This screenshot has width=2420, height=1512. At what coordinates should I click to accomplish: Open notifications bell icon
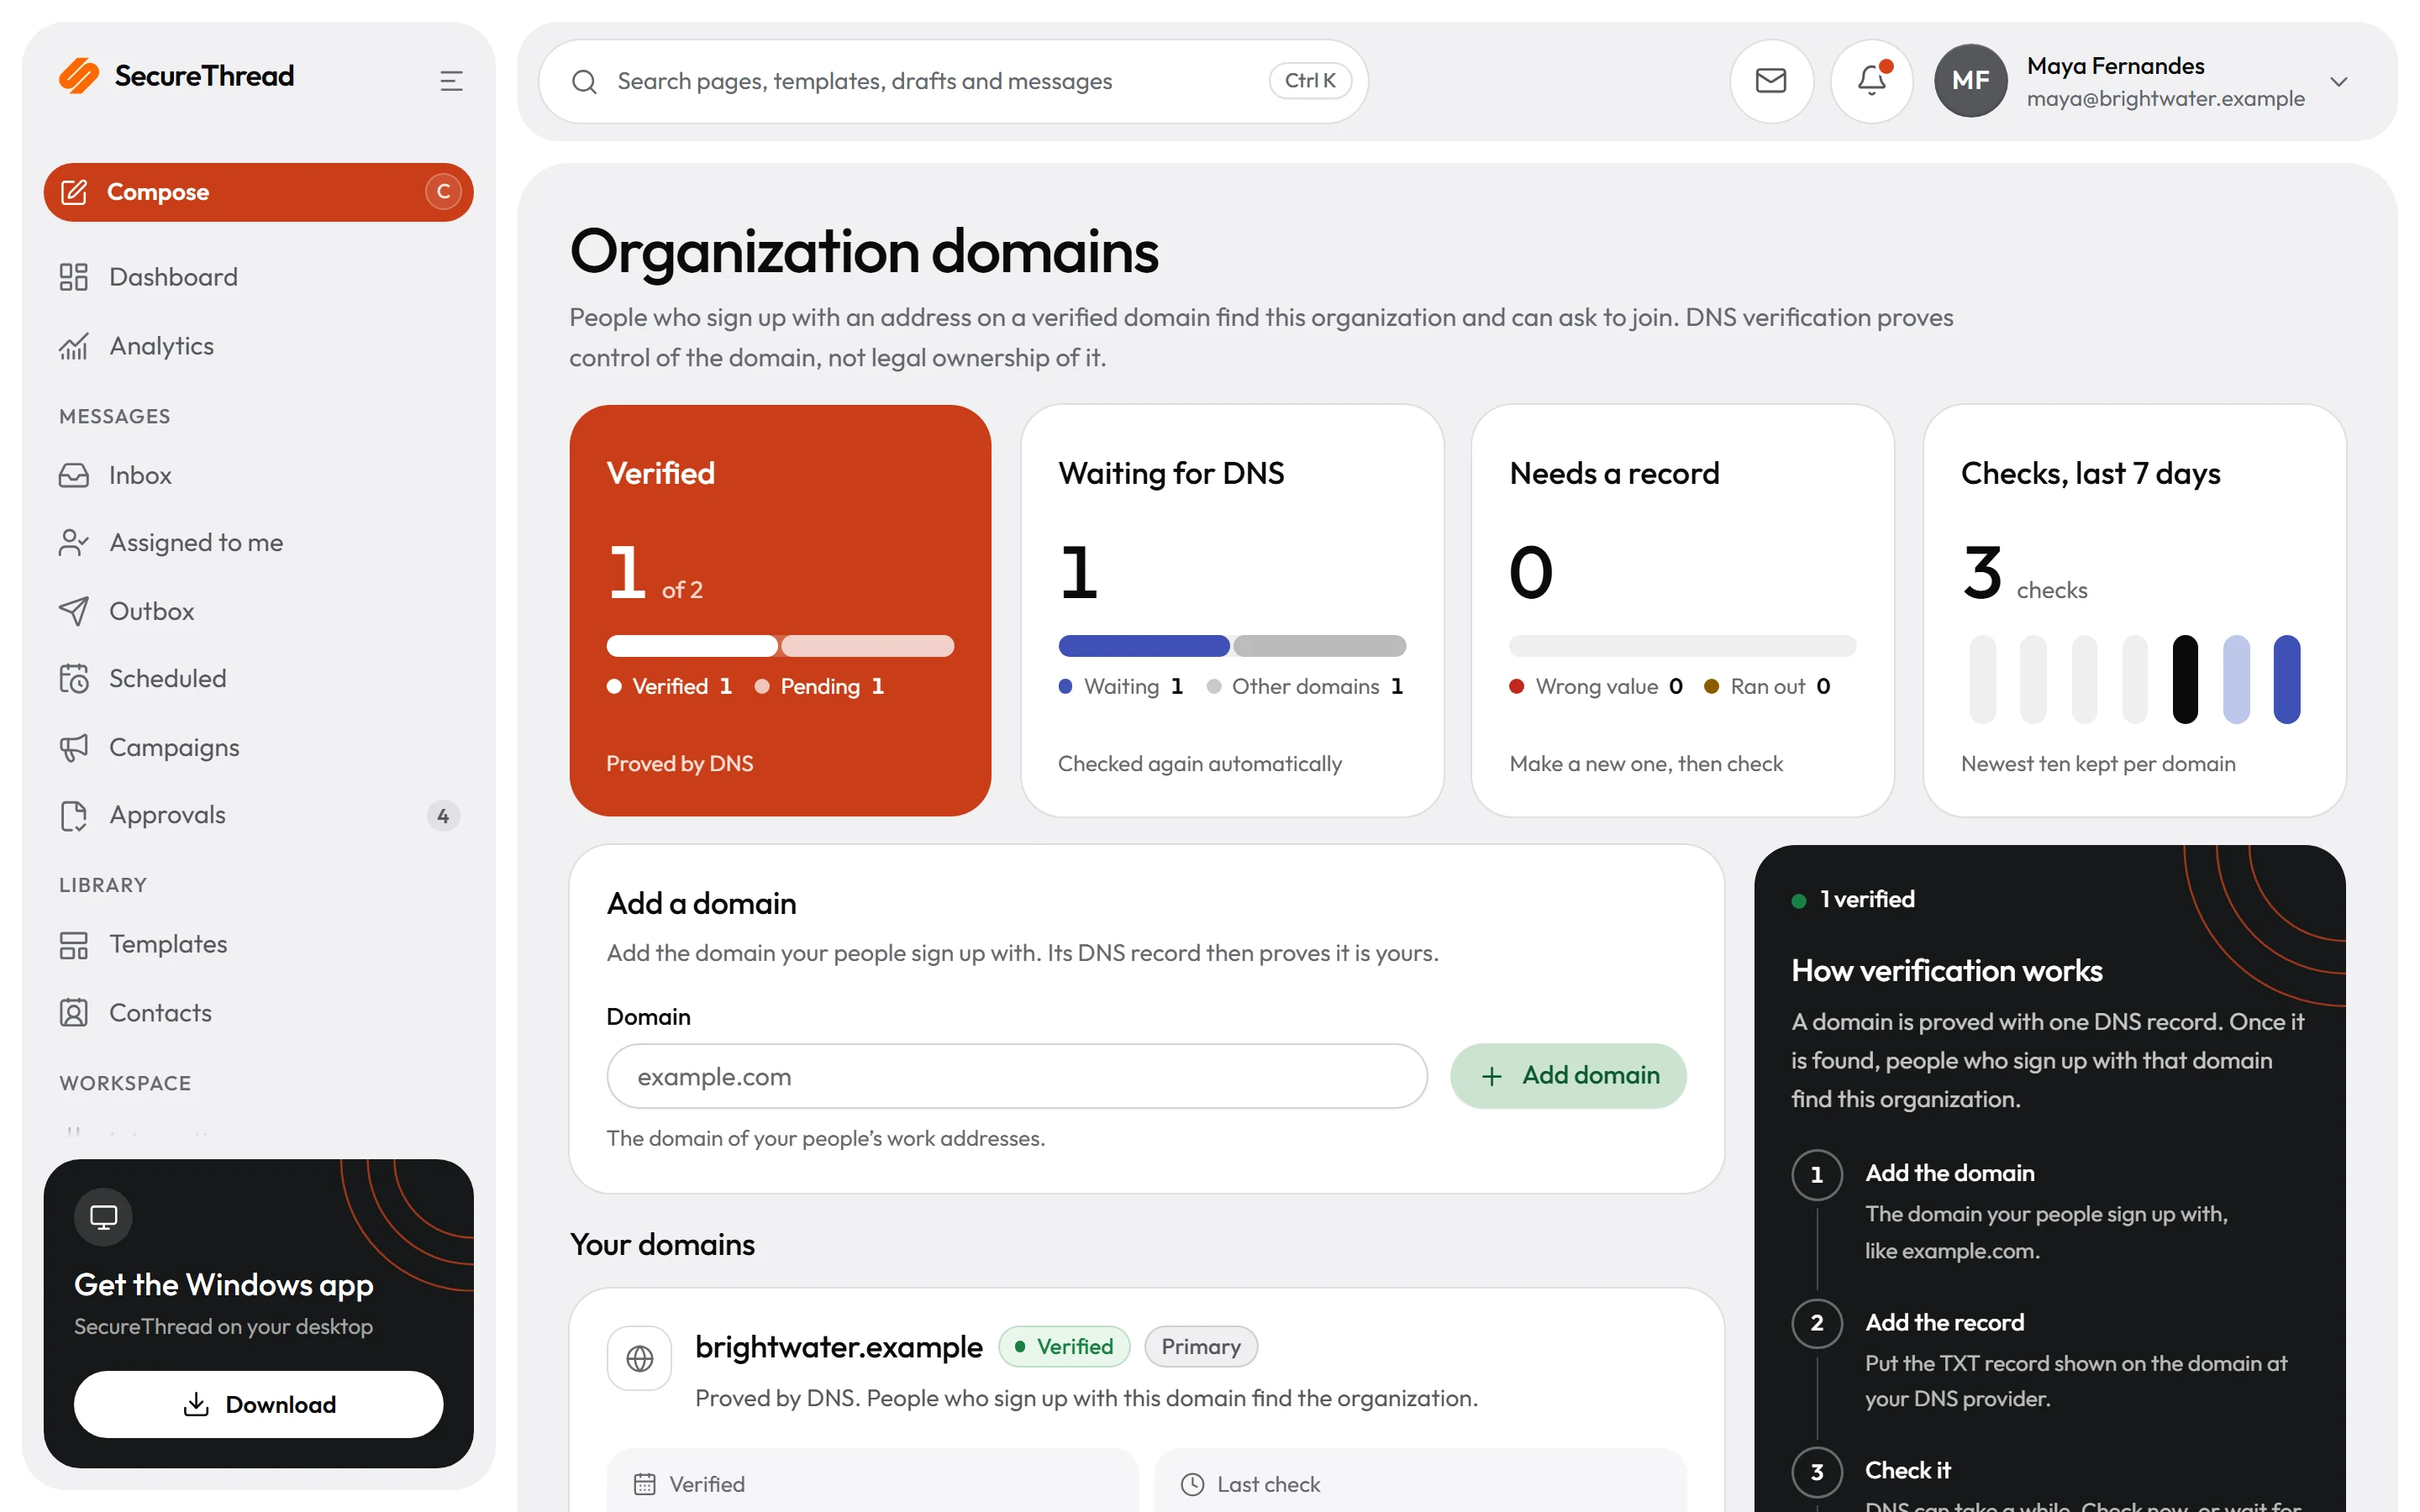pyautogui.click(x=1871, y=80)
